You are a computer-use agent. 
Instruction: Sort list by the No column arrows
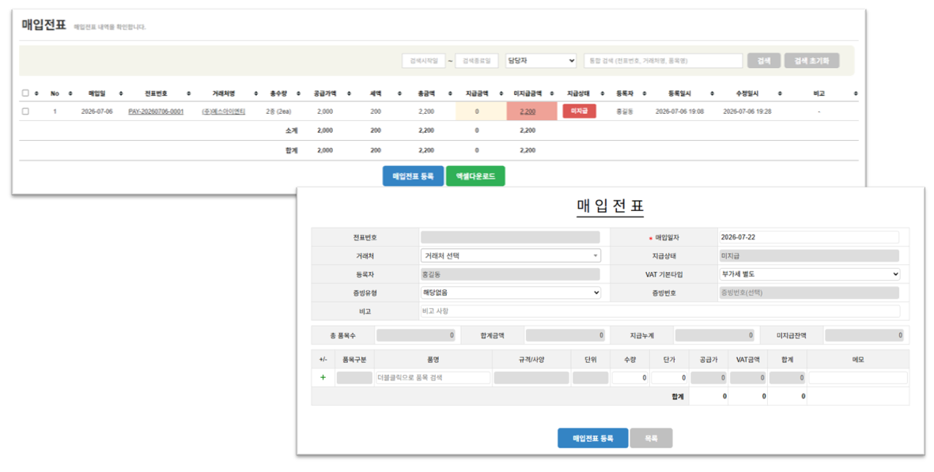click(70, 93)
